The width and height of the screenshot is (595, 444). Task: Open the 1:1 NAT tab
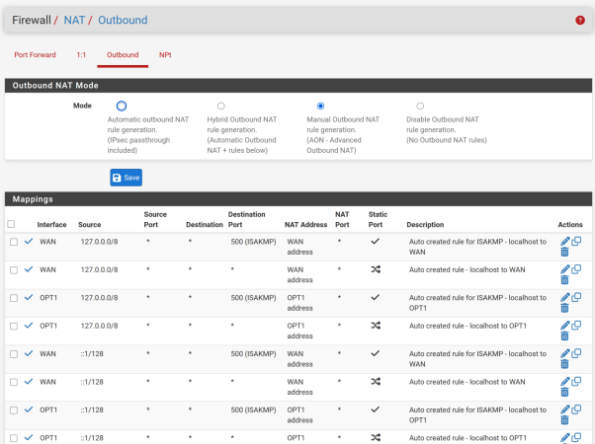[x=81, y=55]
